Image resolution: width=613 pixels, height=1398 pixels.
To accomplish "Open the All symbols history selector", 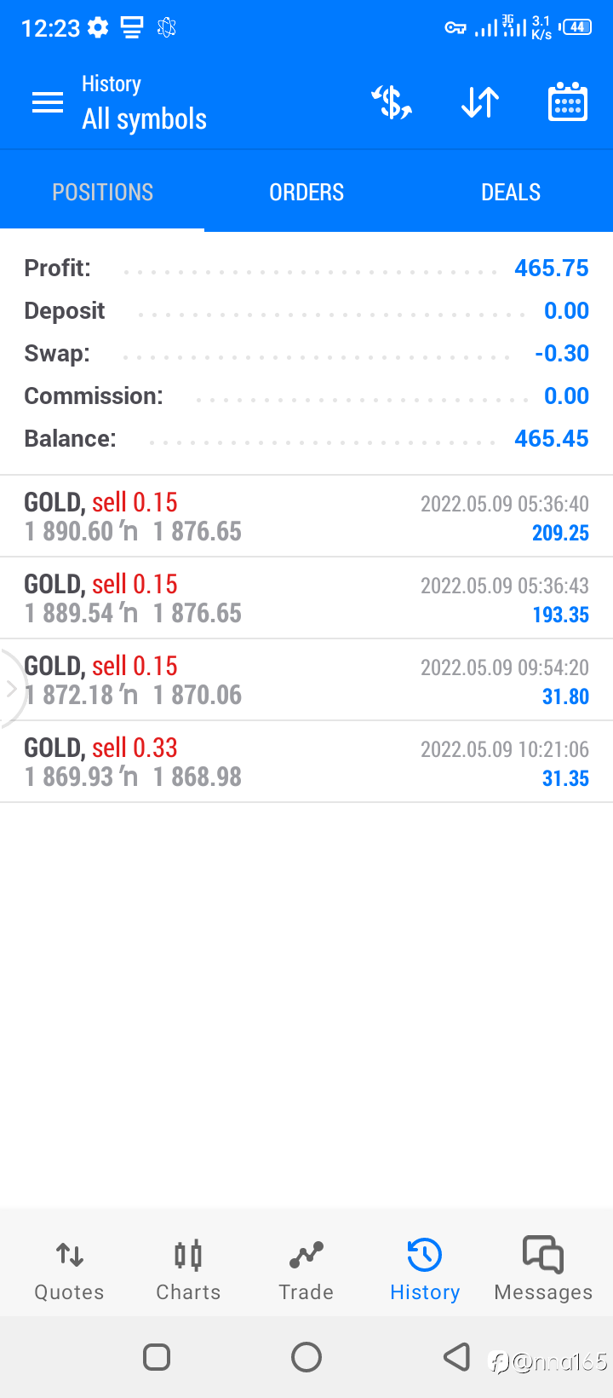I will 144,119.
